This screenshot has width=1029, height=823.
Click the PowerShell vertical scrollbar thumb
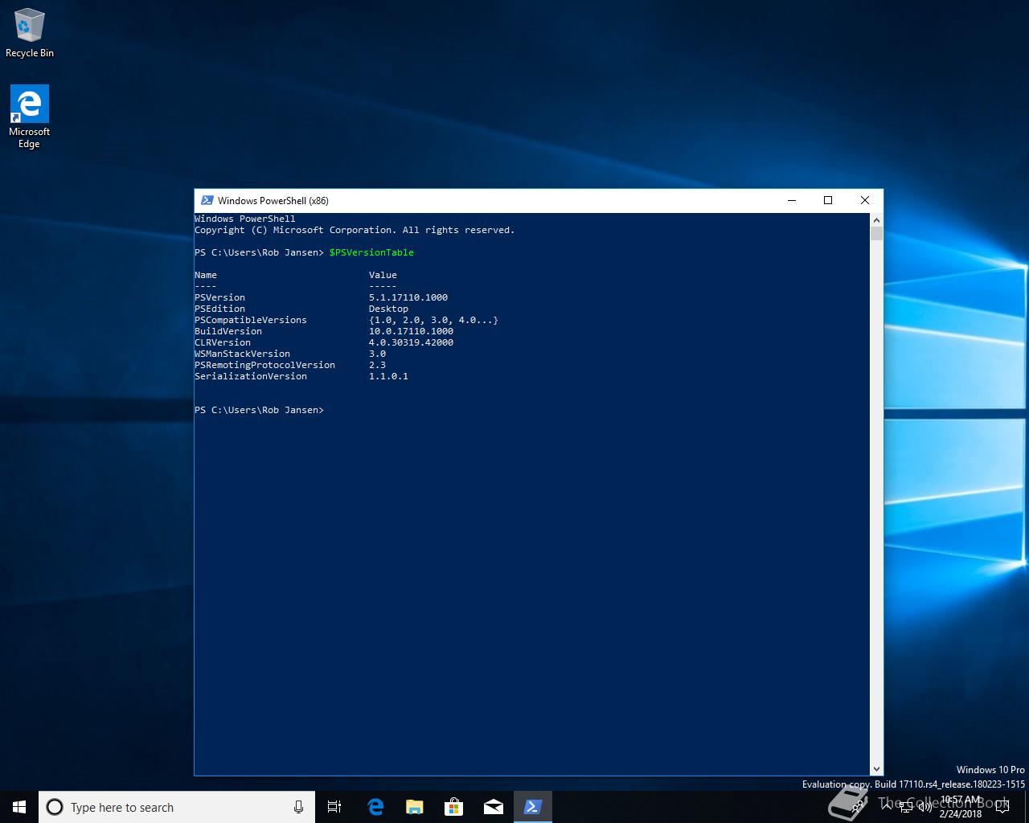tap(876, 234)
